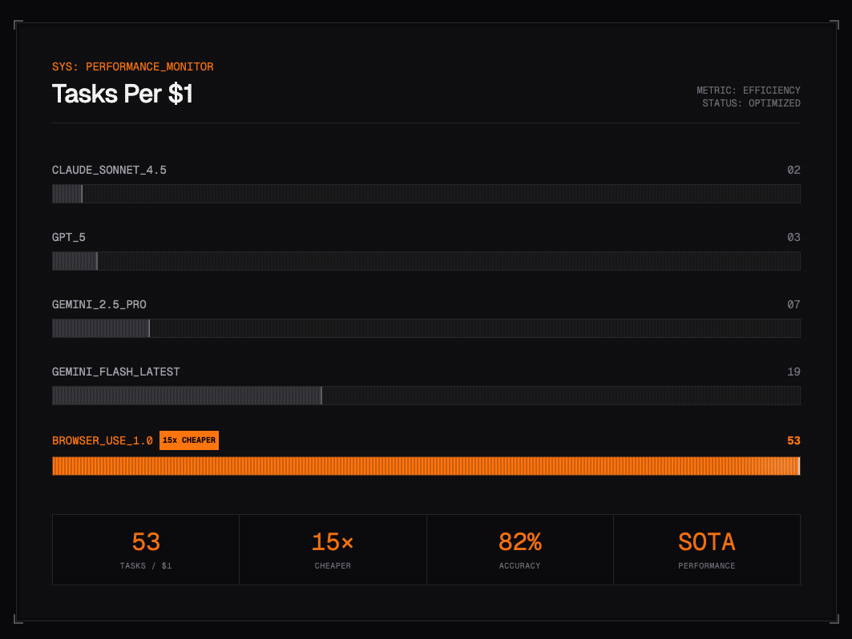Select the GEMINI_2.5_PRO label
This screenshot has height=639, width=852.
coord(99,304)
